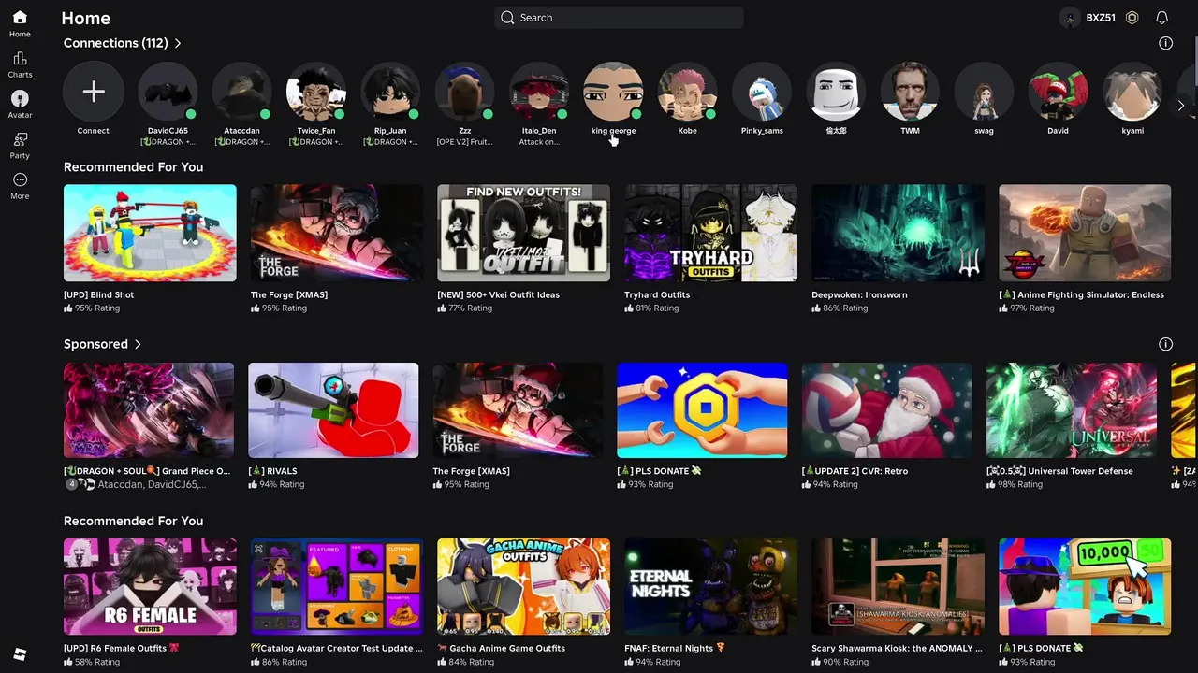Open the Anime Fighting Simulator: Endless thumbnail
Image resolution: width=1198 pixels, height=673 pixels.
point(1085,233)
